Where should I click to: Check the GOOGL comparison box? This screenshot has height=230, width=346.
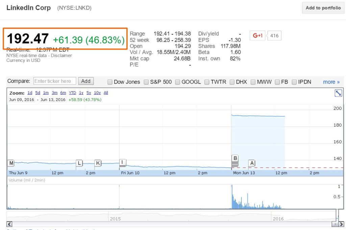pos(177,82)
